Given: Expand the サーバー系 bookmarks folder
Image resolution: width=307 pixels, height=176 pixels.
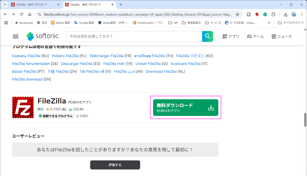Looking at the screenshot, I should pos(213,23).
